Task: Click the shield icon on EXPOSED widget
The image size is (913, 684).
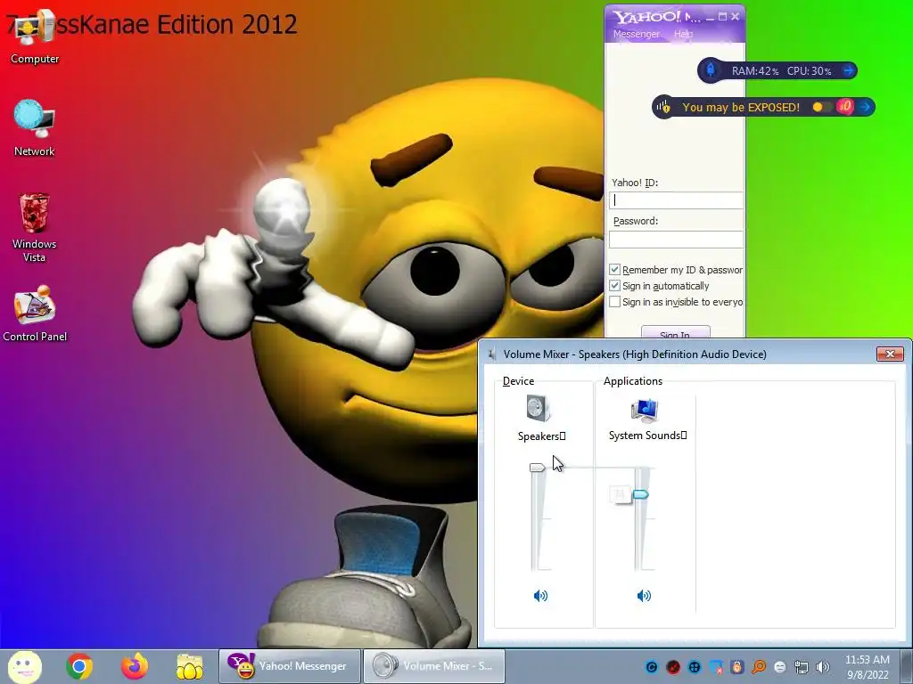Action: click(663, 107)
